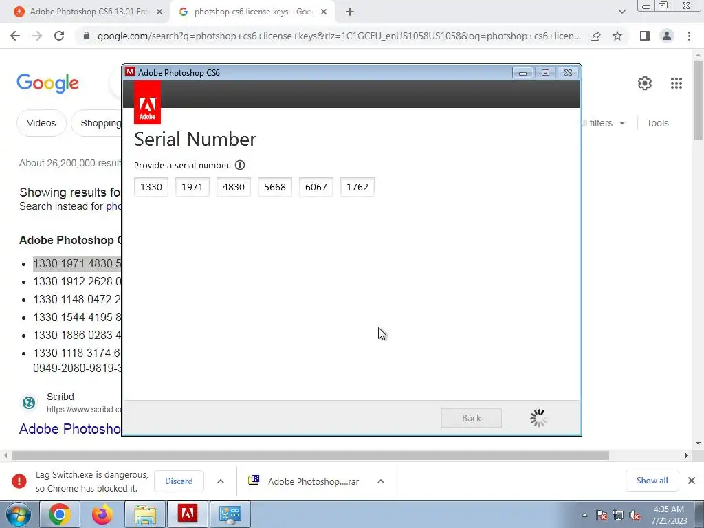Click Adobe Photoshop....rar download item
704x528 pixels.
tap(313, 481)
